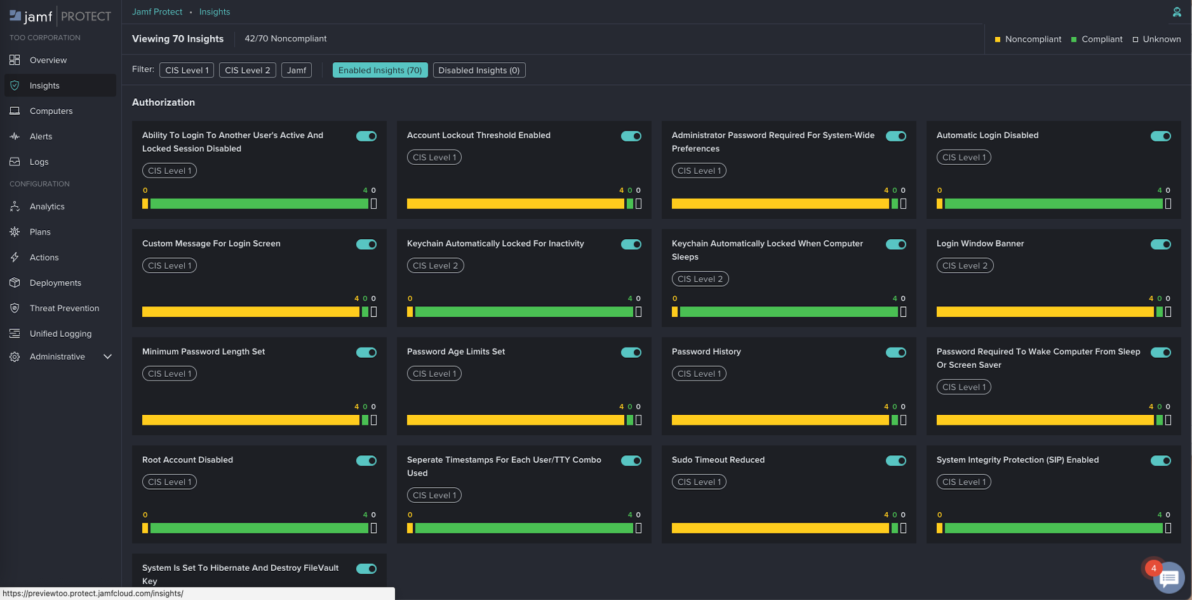Toggle the Login Window Banner insight switch
This screenshot has height=600, width=1192.
point(1161,245)
